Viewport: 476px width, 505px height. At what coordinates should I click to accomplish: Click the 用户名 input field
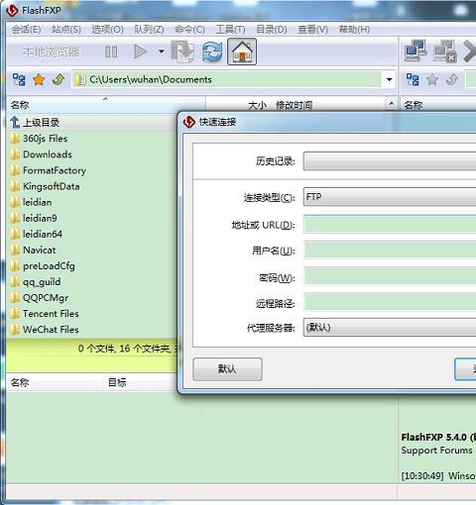390,251
